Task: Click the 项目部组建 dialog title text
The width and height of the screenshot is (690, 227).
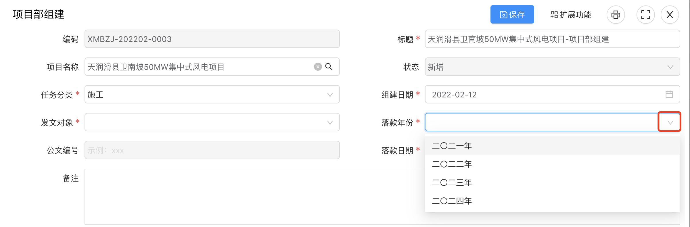Action: tap(39, 14)
